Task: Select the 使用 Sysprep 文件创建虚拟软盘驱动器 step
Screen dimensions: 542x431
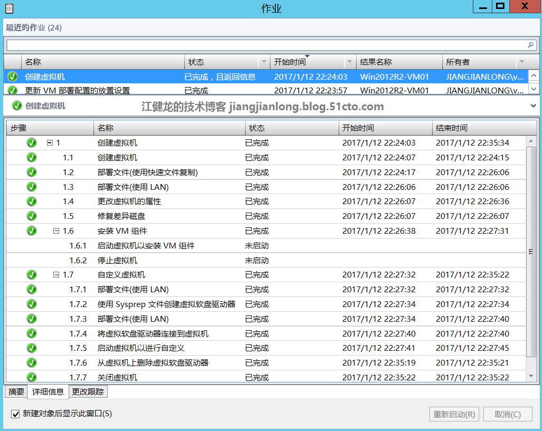Action: (266, 304)
